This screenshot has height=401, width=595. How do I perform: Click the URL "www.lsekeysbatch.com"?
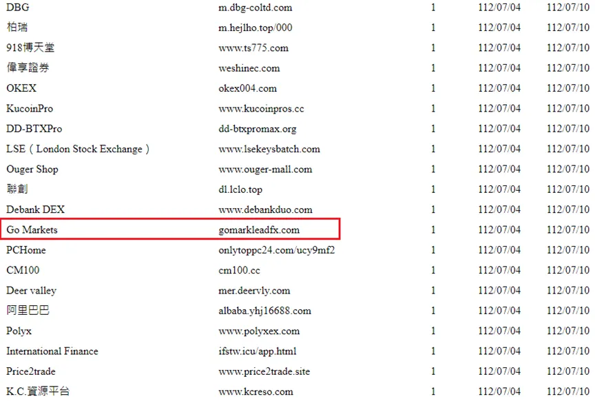pos(269,150)
